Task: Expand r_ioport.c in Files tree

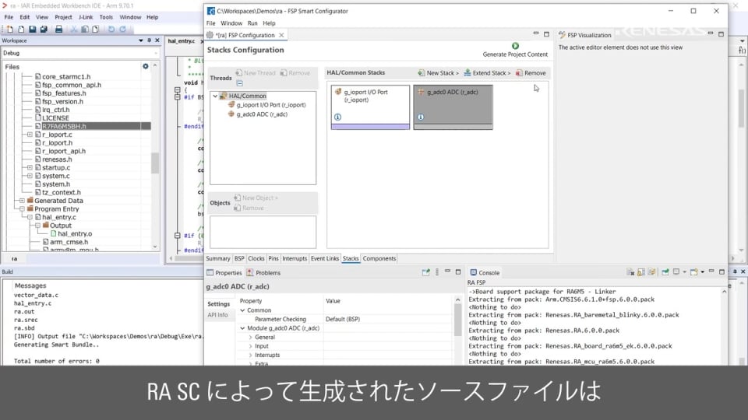Action: click(x=30, y=135)
